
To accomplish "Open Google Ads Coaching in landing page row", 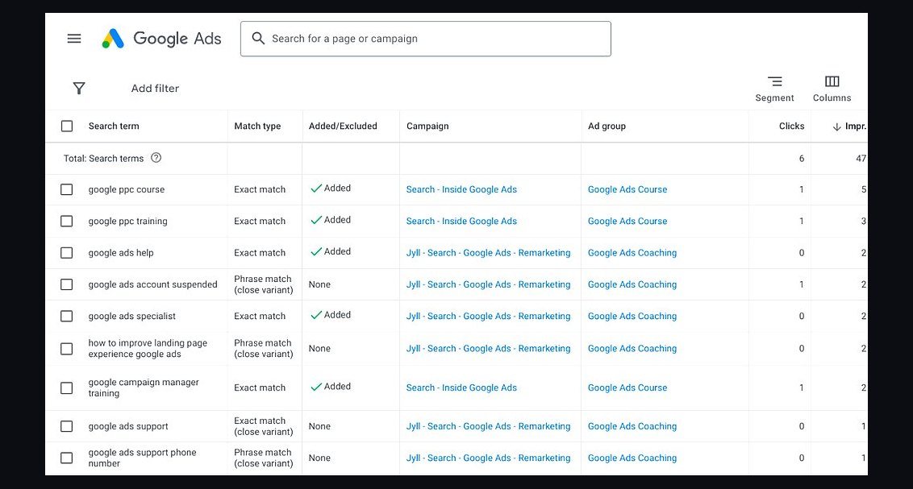I will (632, 348).
